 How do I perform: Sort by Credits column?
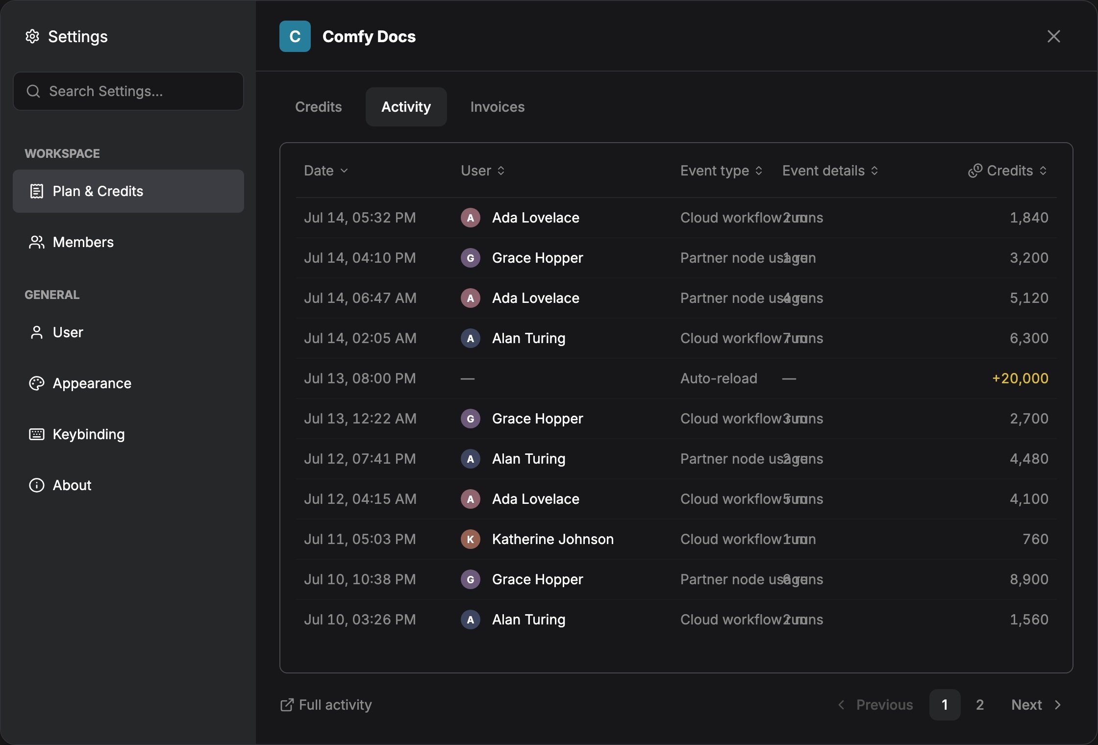(1008, 171)
